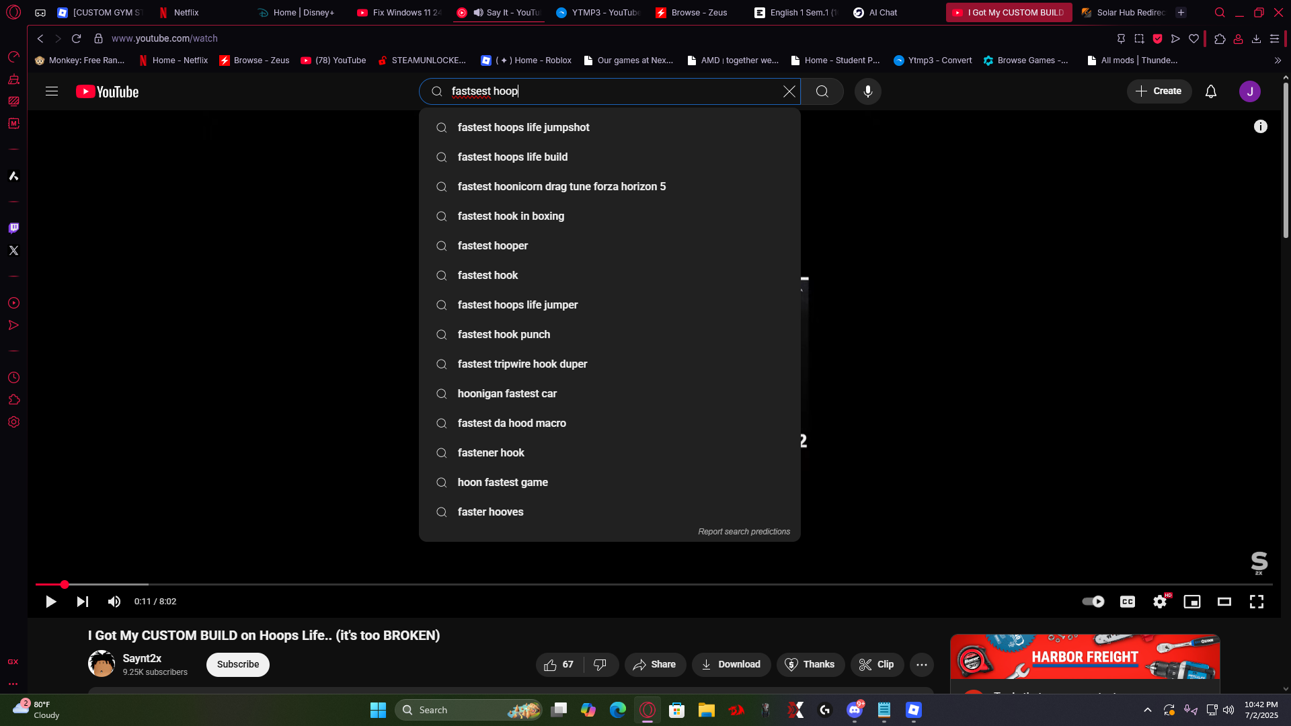This screenshot has width=1291, height=726.
Task: Skip to the next video
Action: point(83,602)
